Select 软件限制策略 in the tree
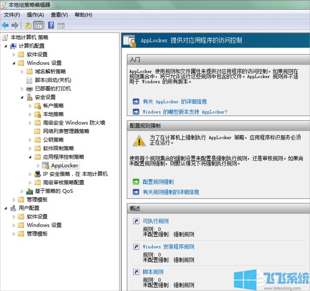Image resolution: width=310 pixels, height=291 pixels. pyautogui.click(x=58, y=148)
